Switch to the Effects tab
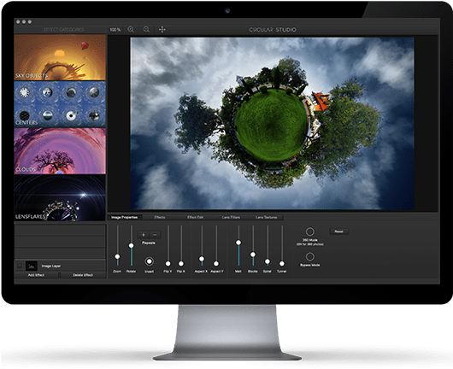453x369 pixels. (x=160, y=217)
